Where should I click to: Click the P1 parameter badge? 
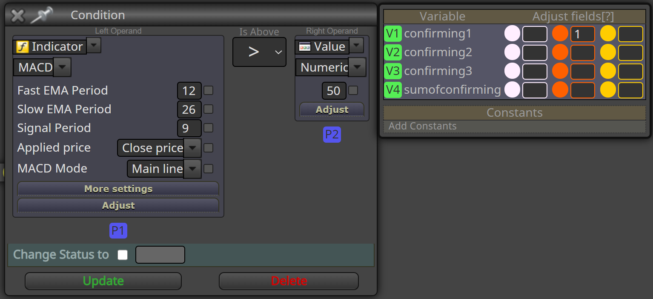[x=118, y=231]
